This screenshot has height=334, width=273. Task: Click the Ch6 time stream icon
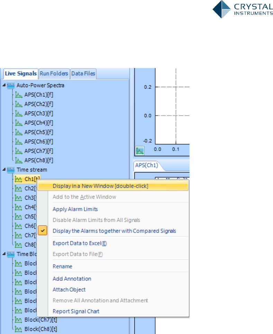click(18, 226)
